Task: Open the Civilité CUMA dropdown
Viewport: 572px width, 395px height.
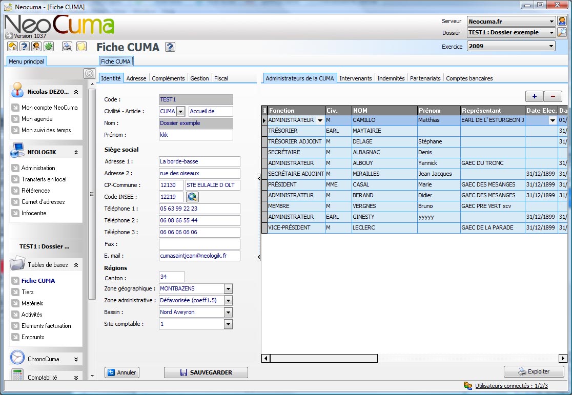Action: tap(181, 112)
